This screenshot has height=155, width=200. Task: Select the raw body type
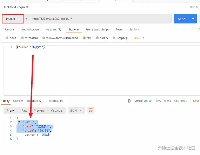(x=87, y=38)
